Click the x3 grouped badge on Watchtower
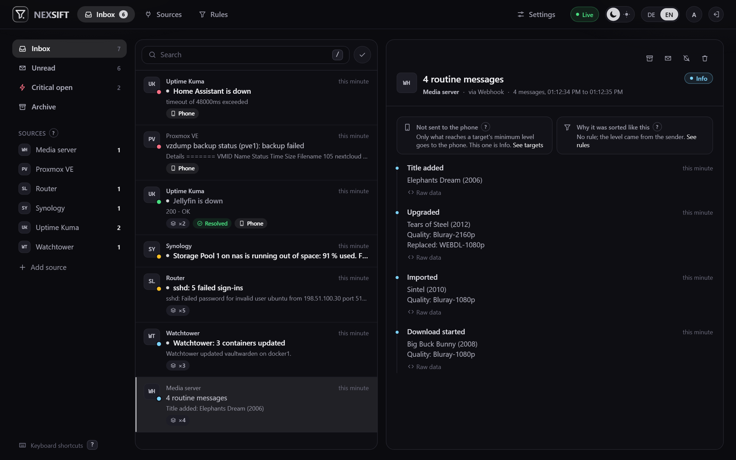Screen dimensions: 736x460 [x=178, y=366]
